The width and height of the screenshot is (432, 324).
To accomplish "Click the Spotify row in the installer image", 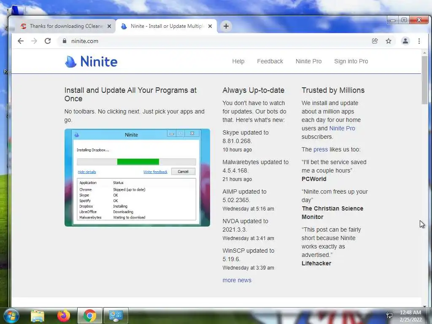I will pos(137,201).
